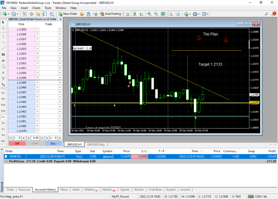Toggle the Navigator folder-star icon
Screen dimensions: 278x199
coord(38,14)
